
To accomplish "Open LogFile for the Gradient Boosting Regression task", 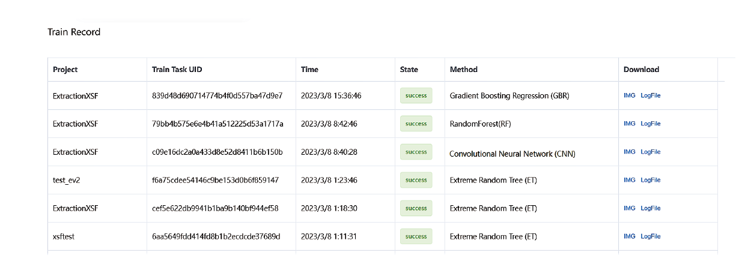I will coord(651,95).
